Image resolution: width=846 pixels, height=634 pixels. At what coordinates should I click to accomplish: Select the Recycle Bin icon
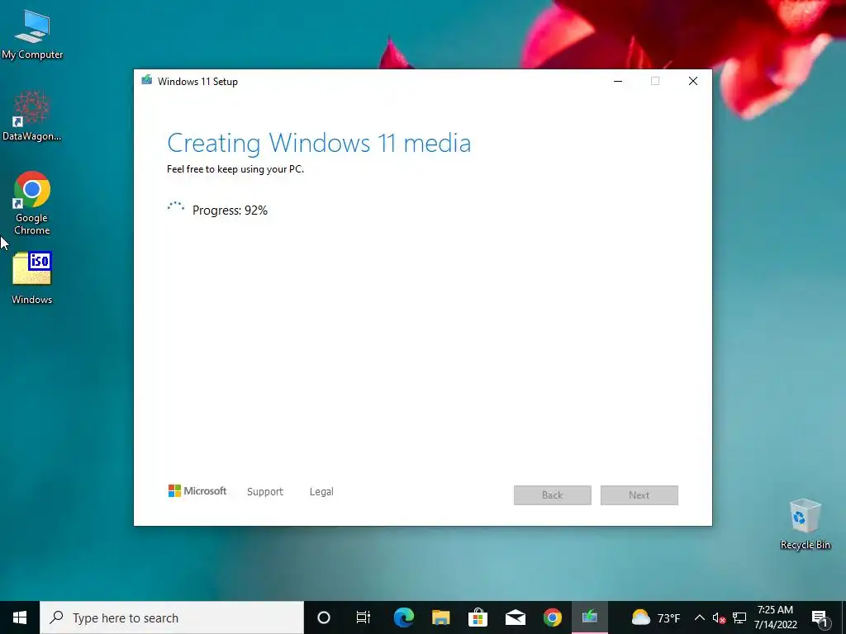[805, 524]
